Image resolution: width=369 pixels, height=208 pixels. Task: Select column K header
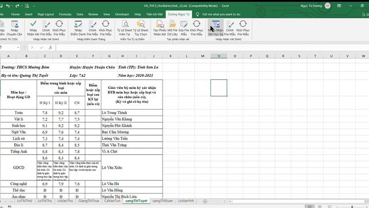[171, 56]
